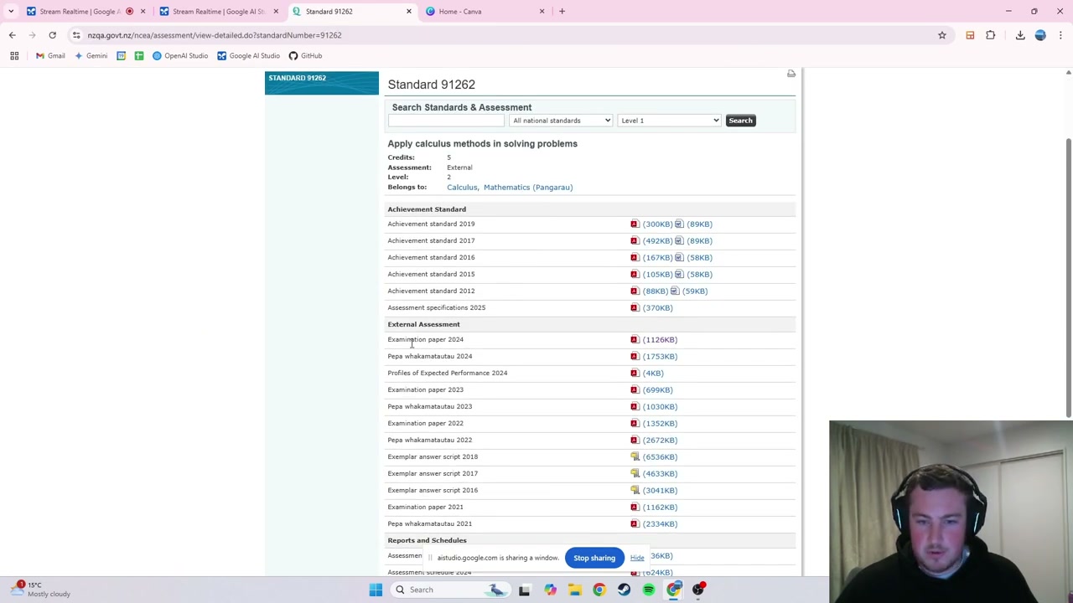Open OBS Studio from the taskbar
Screen dimensions: 1073x603
698,590
